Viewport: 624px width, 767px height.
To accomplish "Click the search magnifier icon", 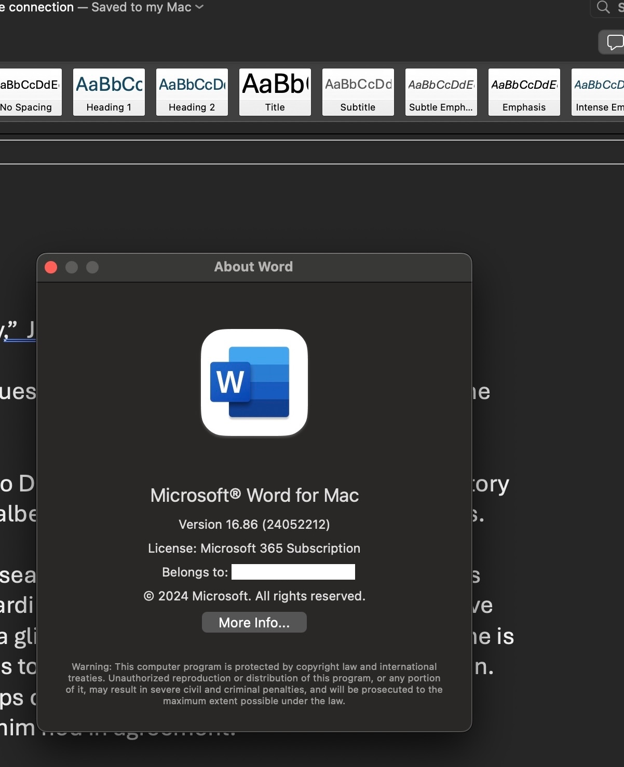I will (603, 7).
